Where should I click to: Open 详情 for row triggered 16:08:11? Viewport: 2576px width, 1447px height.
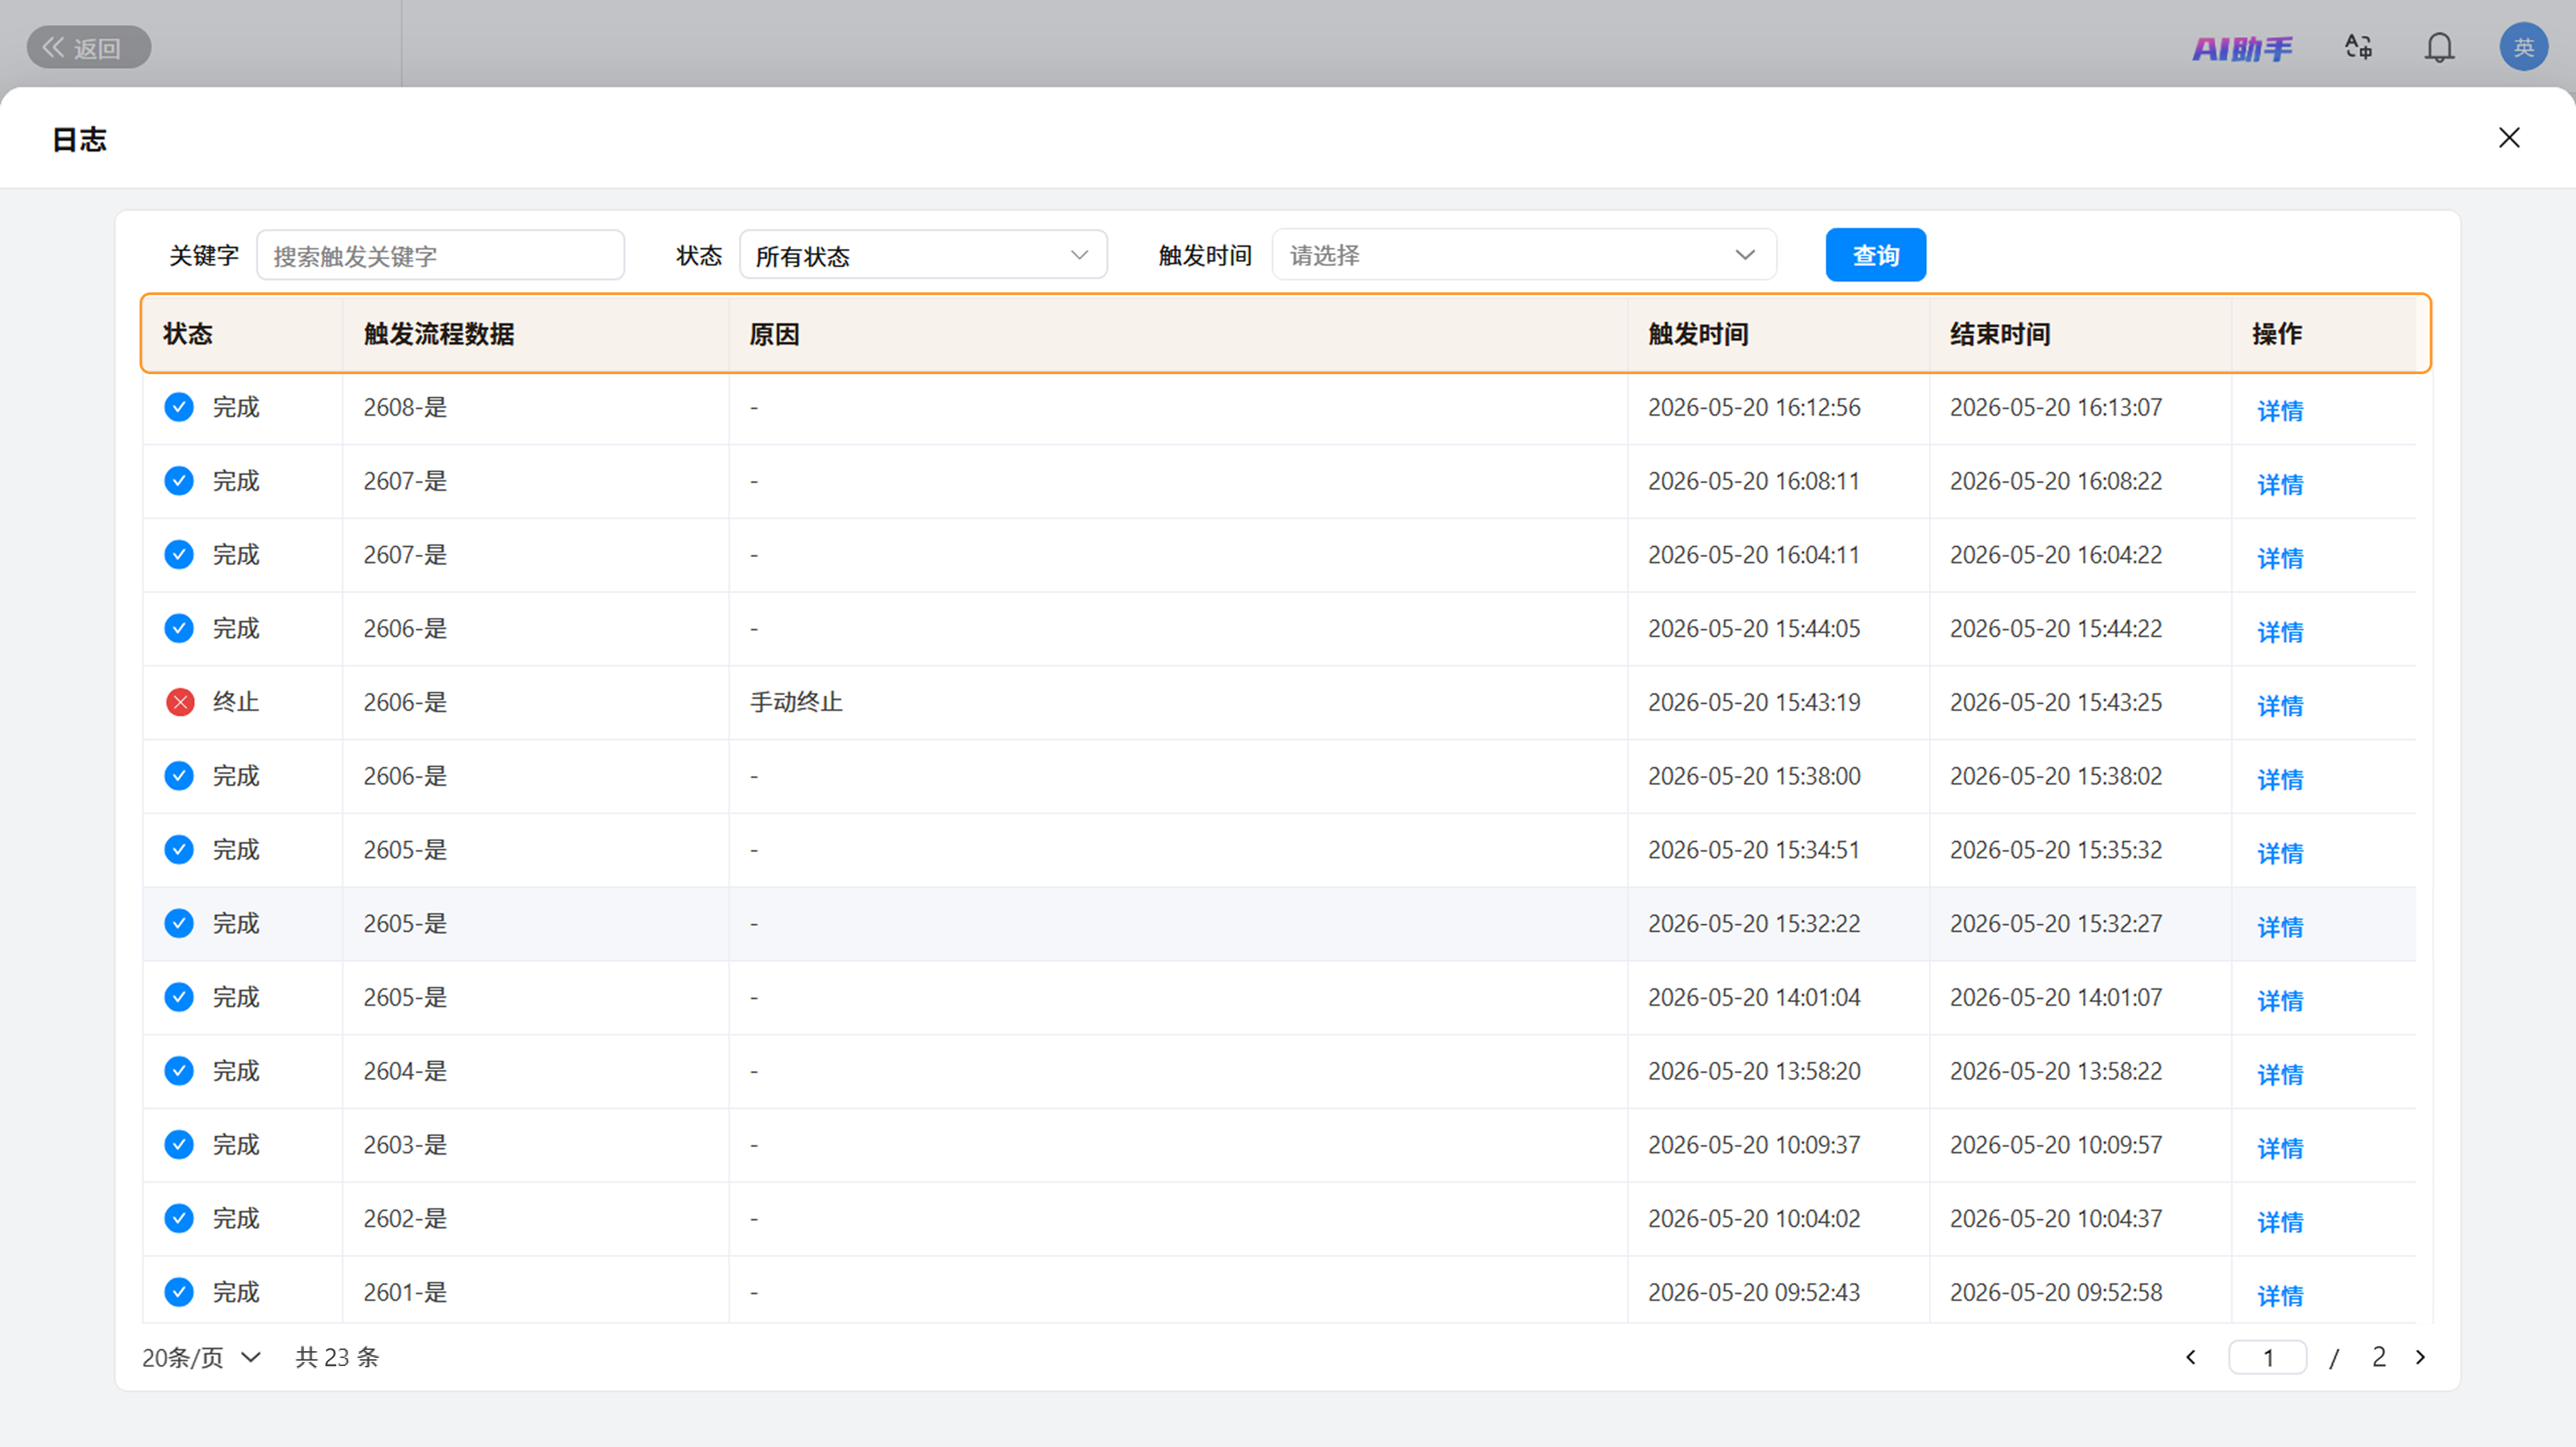(2280, 483)
